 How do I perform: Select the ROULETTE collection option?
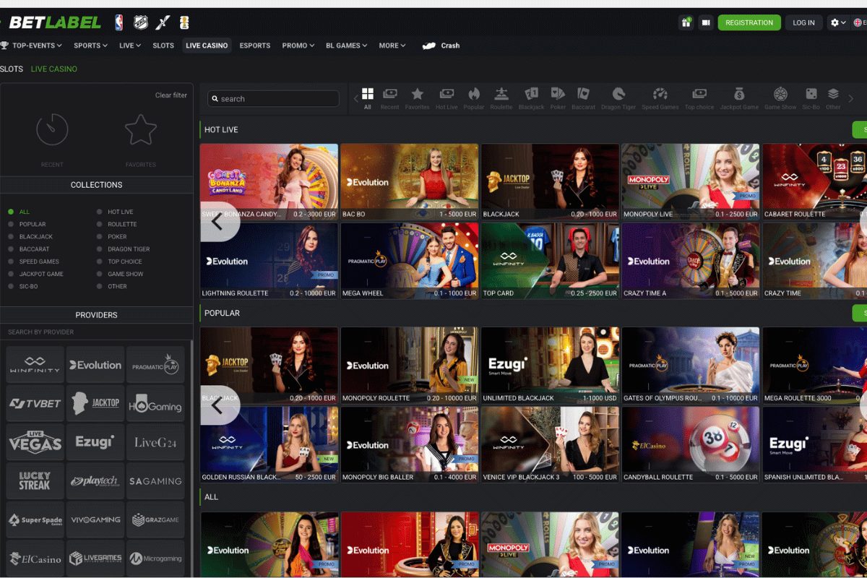click(x=116, y=224)
